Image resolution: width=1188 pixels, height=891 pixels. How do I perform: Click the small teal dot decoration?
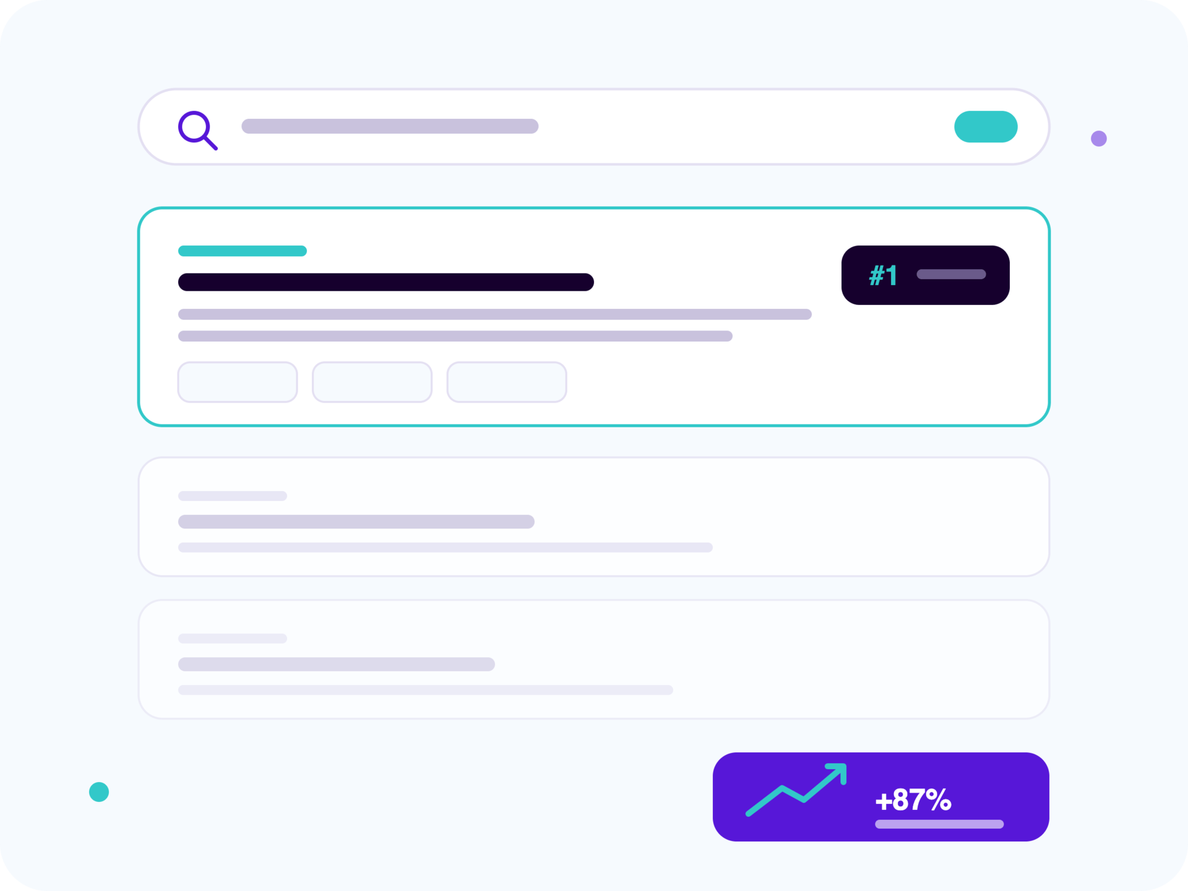click(x=99, y=792)
